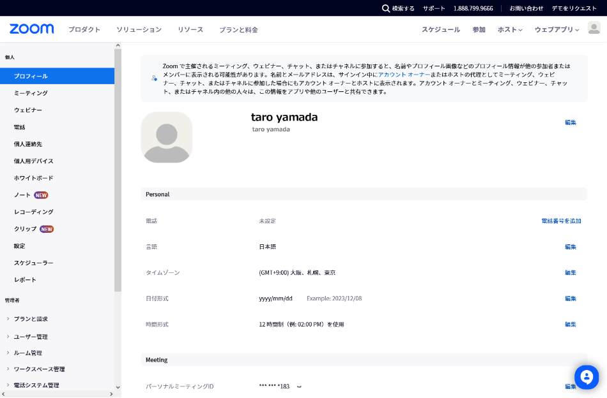
Task: Open 個人用デバイス in the sidebar
Action: [x=34, y=161]
